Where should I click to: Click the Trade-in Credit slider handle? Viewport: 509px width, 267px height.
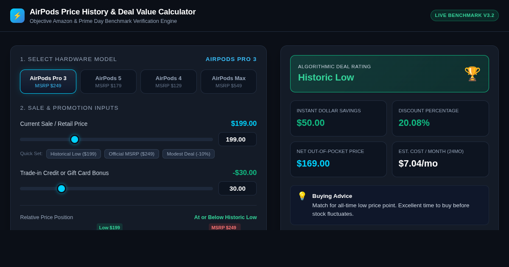click(x=62, y=189)
